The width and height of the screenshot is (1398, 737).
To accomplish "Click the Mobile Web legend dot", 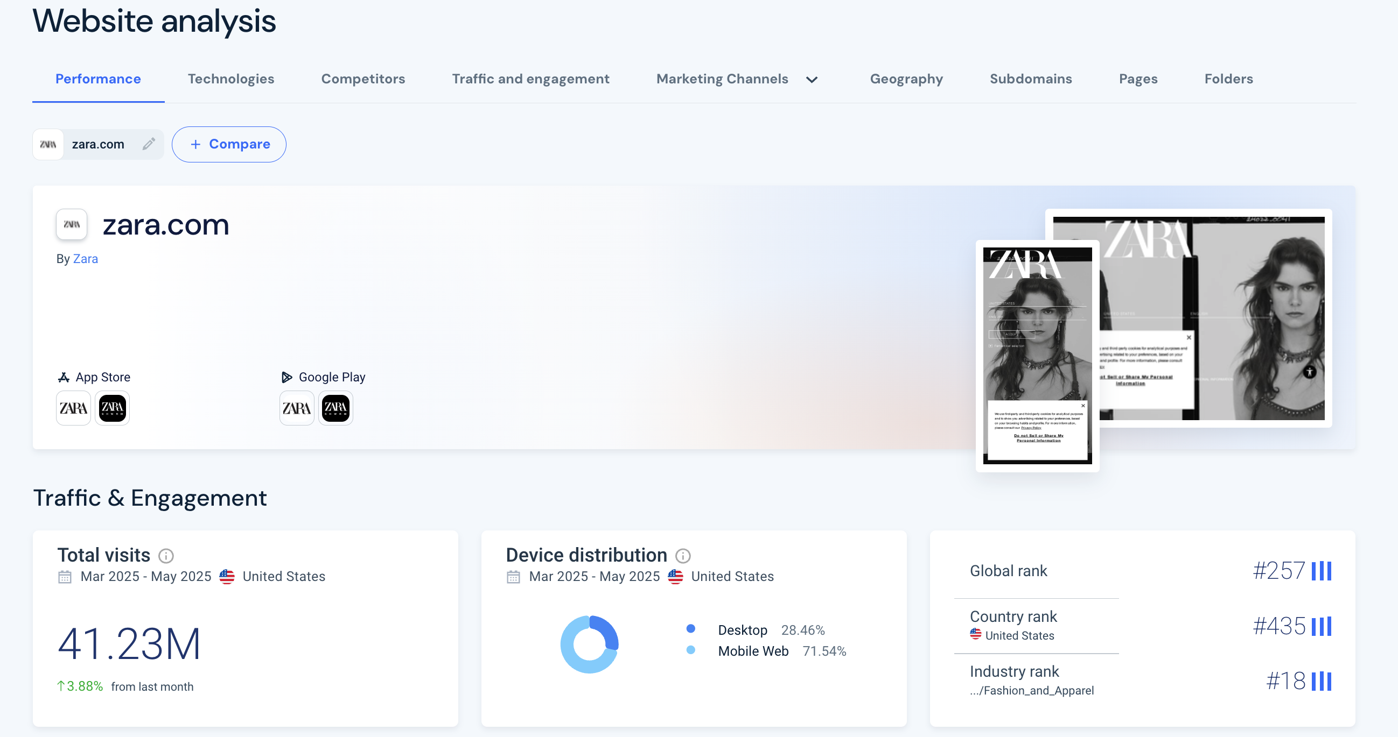I will 691,650.
